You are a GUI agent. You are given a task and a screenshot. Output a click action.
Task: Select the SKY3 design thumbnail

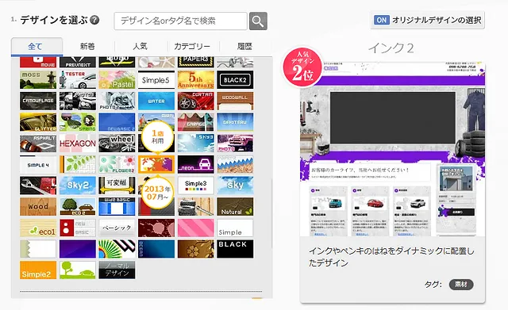196,144
